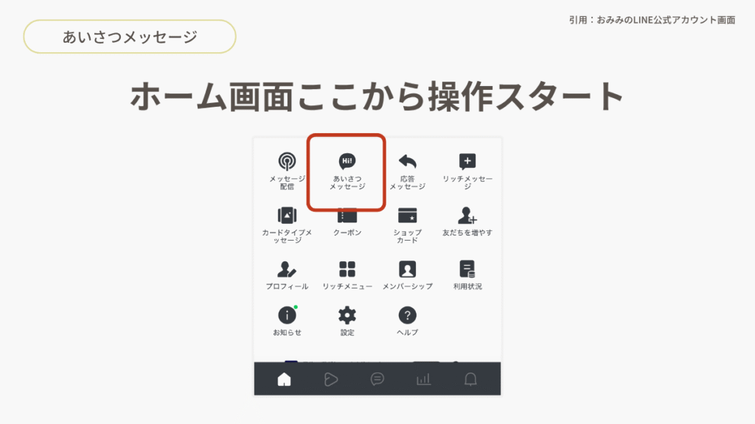Tap the あいさつメッセージ greeting icon
The width and height of the screenshot is (755, 424).
(347, 162)
